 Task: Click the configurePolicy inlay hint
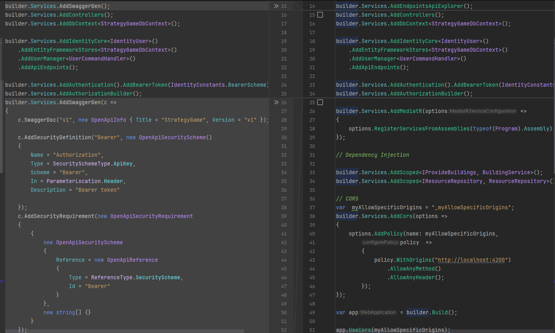[x=380, y=242]
